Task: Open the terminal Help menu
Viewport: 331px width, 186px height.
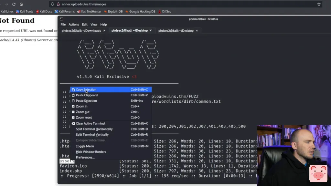Action: (103, 25)
